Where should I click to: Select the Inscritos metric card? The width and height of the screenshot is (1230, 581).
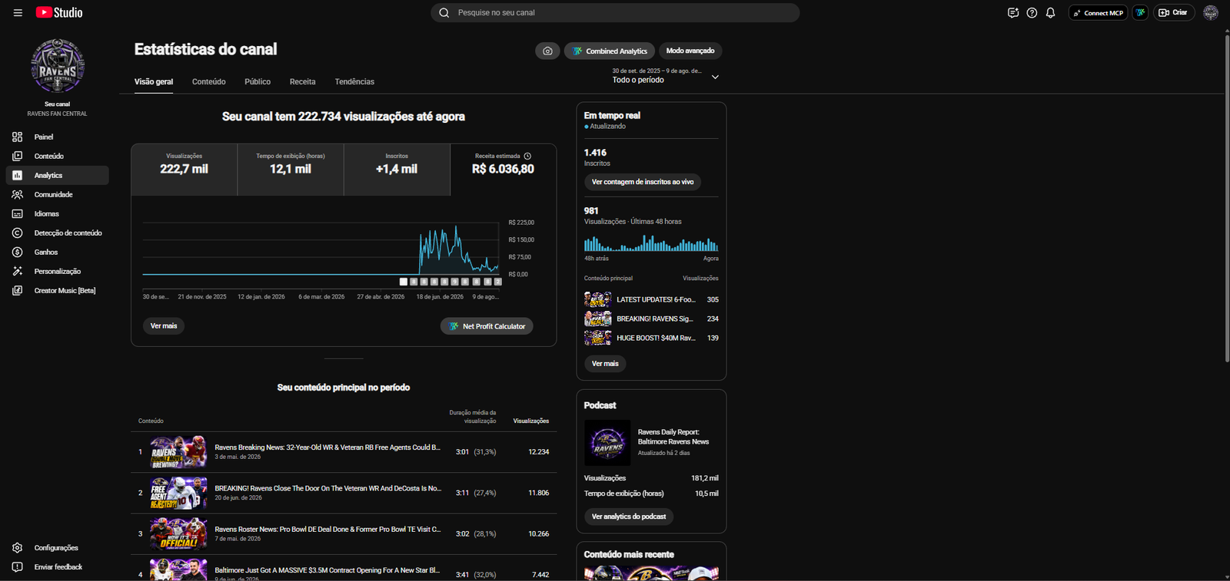[397, 170]
